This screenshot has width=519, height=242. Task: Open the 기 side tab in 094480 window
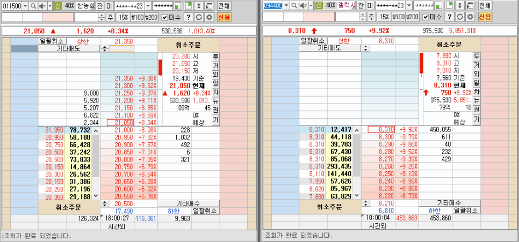tap(477, 119)
